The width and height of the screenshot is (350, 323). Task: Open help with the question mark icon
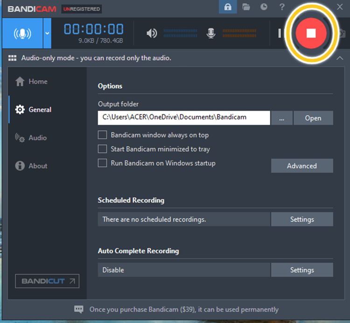coord(282,7)
